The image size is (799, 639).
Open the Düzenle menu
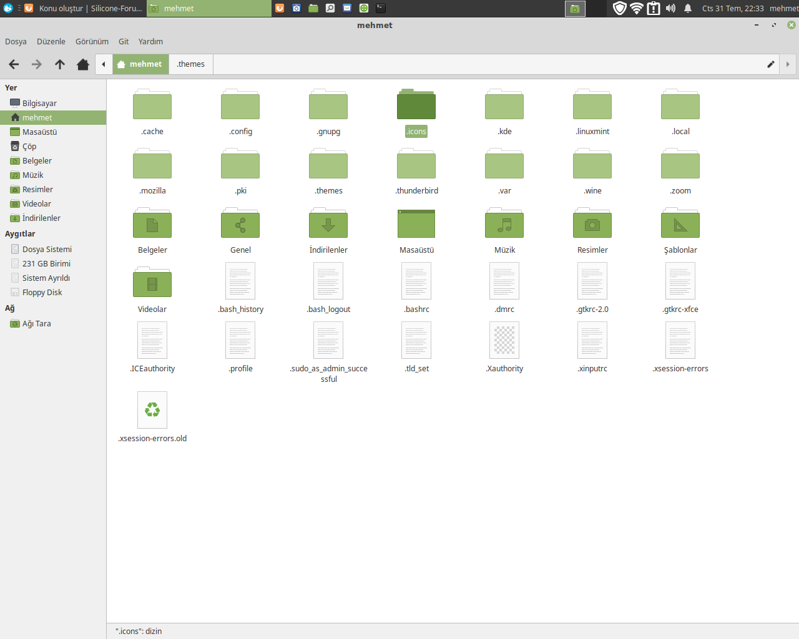click(51, 41)
